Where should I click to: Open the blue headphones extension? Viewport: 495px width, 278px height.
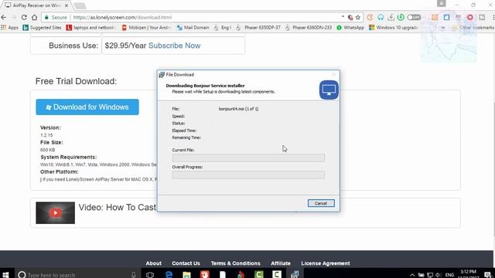pyautogui.click(x=381, y=17)
